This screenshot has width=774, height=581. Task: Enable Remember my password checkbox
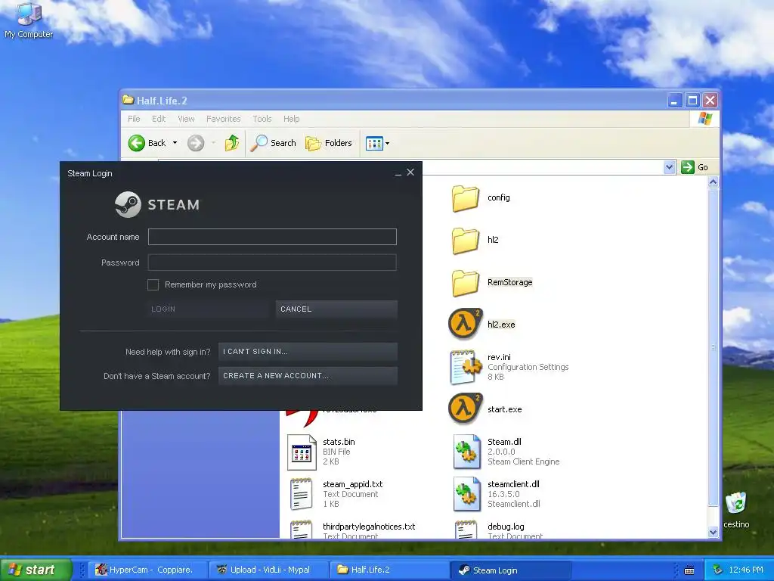coord(153,284)
